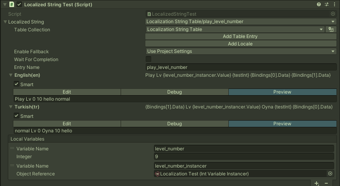Click the C# script icon in header
The height and width of the screenshot is (186, 340).
point(12,4)
